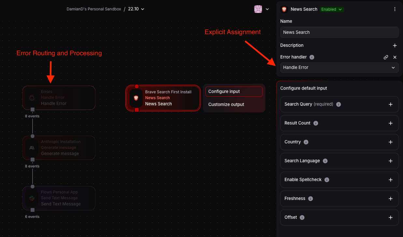This screenshot has height=237, width=403.
Task: Click the profile avatar in the top bar
Action: [x=258, y=9]
